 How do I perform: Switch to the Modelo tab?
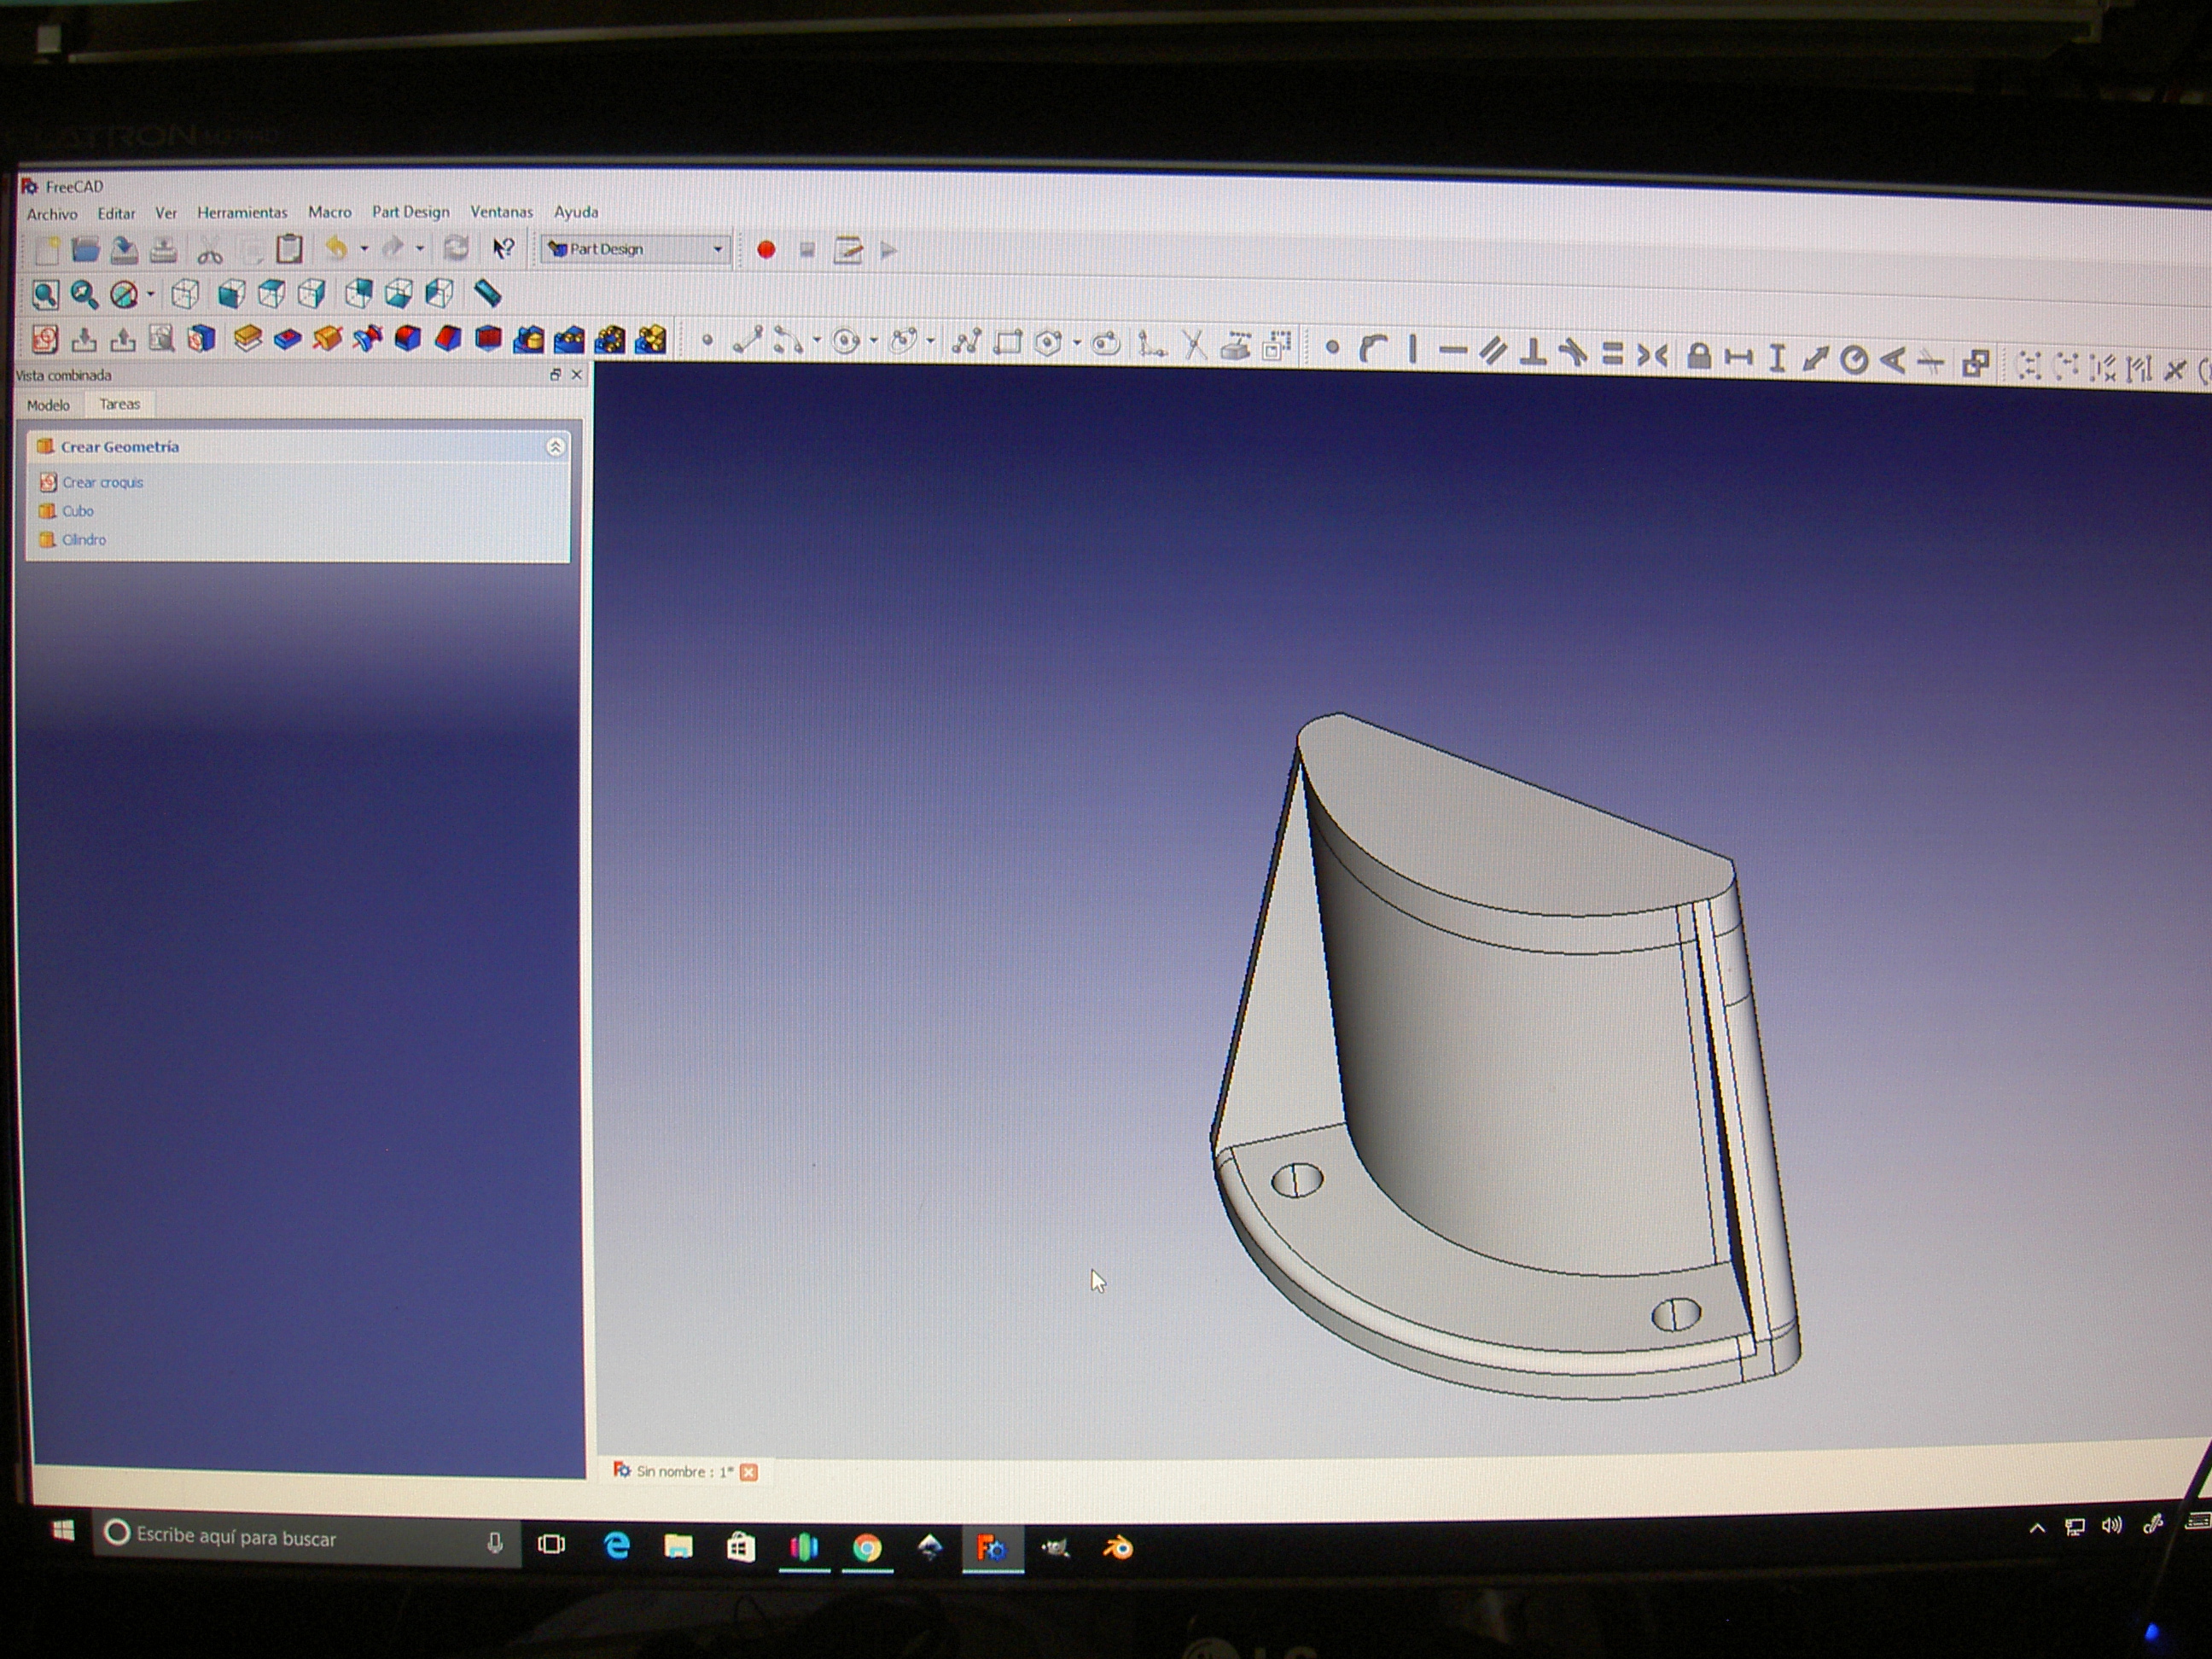pos(48,405)
